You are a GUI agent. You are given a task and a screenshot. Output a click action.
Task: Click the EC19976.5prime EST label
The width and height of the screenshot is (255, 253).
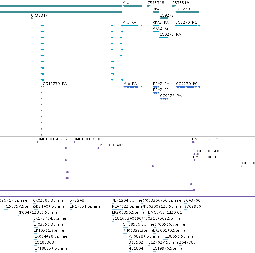coord(168,248)
